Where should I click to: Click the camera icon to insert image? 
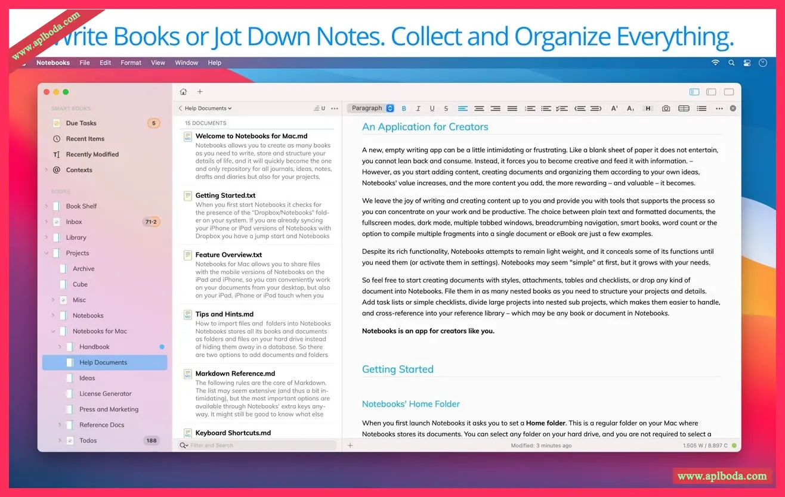pyautogui.click(x=666, y=108)
